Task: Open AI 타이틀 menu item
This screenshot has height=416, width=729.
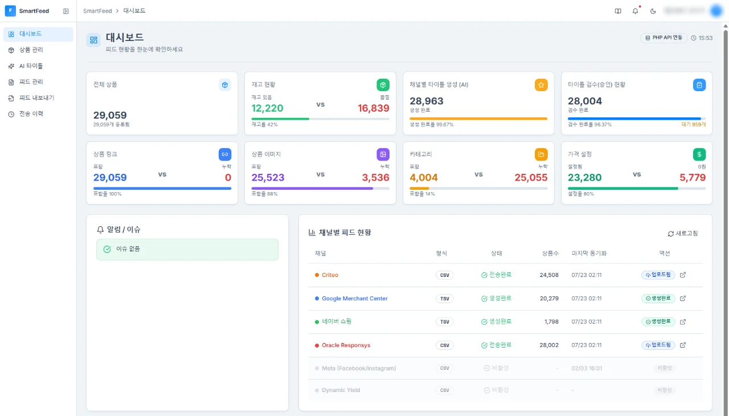Action: point(38,66)
